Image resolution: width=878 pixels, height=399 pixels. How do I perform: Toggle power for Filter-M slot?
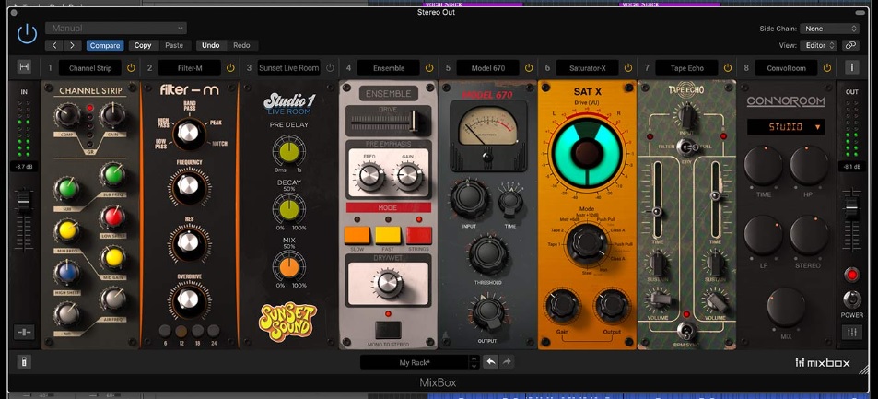tap(230, 68)
